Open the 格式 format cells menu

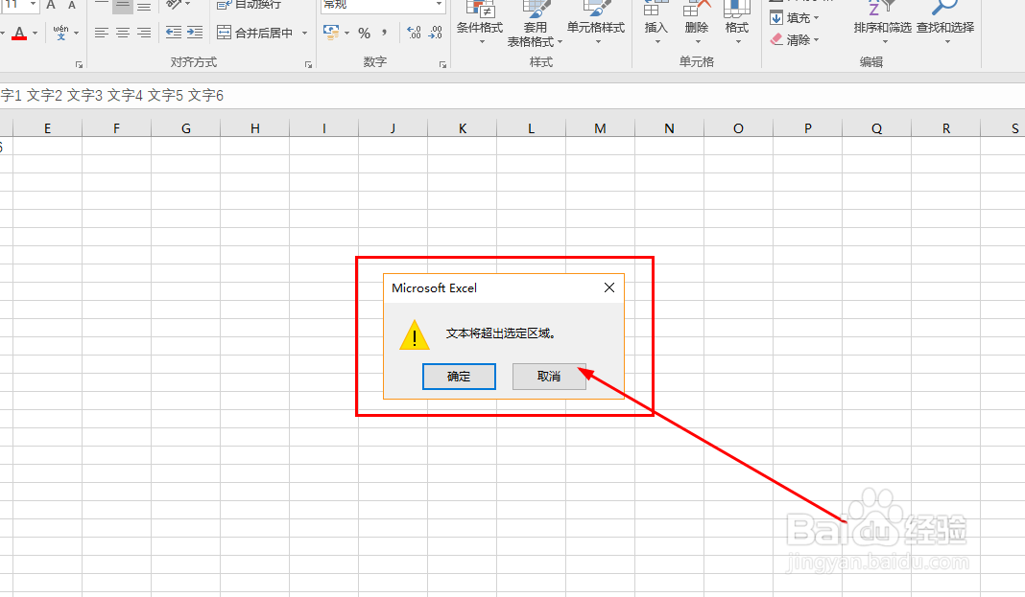[737, 24]
